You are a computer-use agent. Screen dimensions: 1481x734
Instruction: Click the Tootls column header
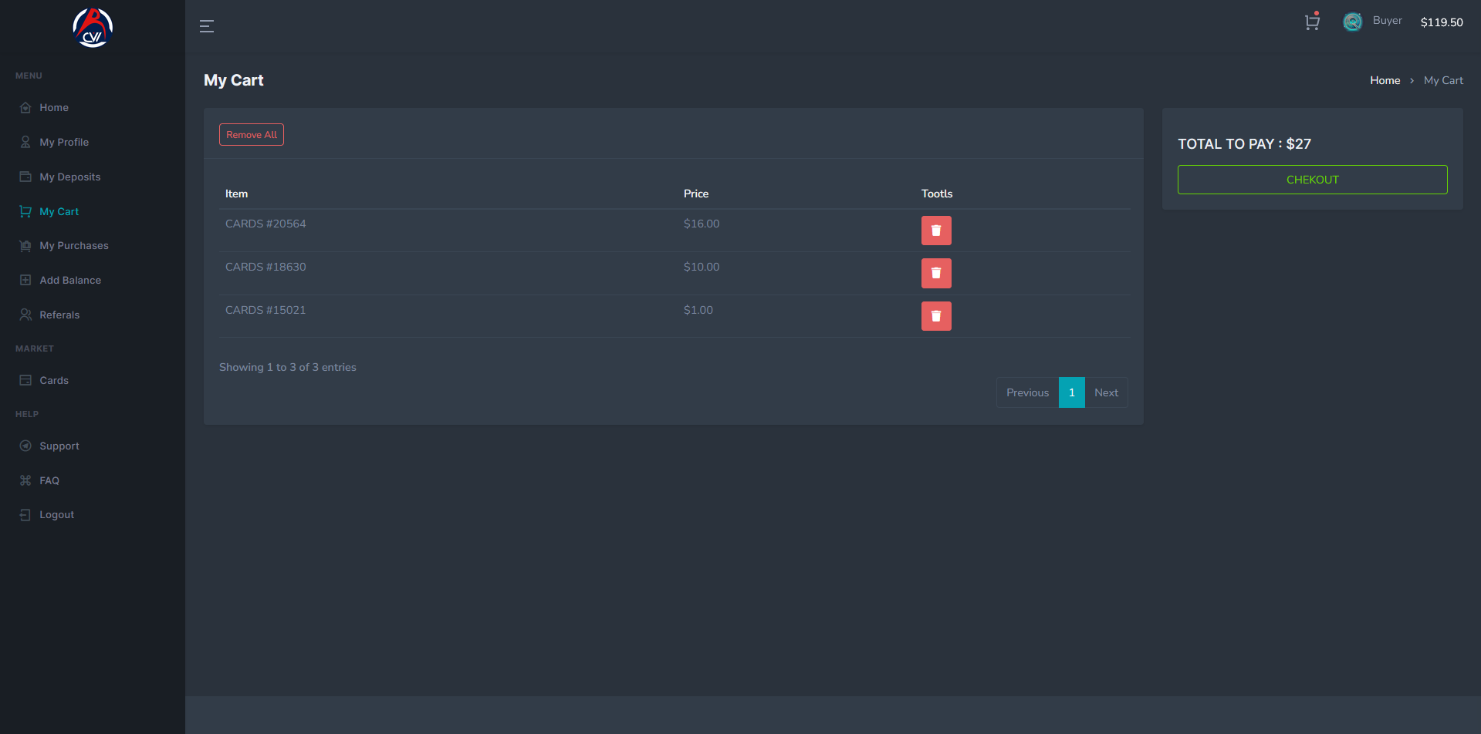pos(937,194)
